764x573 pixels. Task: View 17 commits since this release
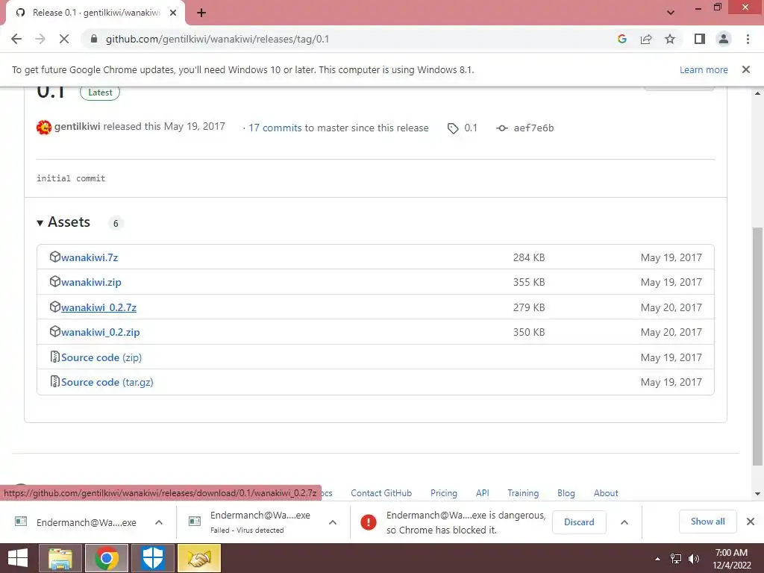275,128
